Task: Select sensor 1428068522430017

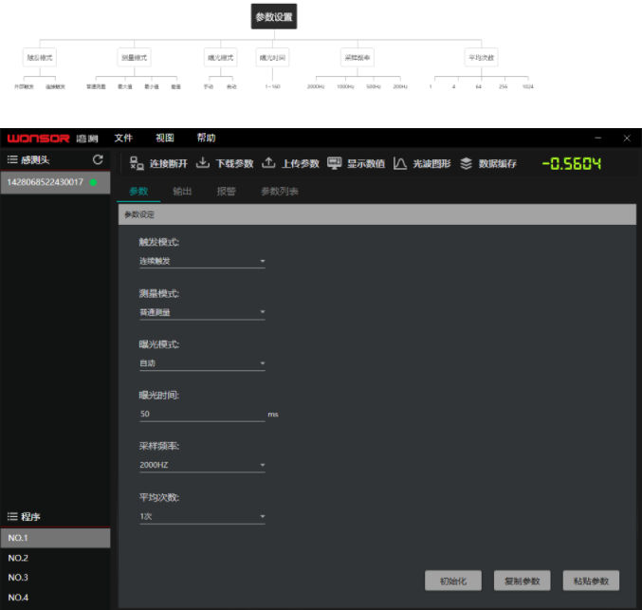Action: [55, 182]
